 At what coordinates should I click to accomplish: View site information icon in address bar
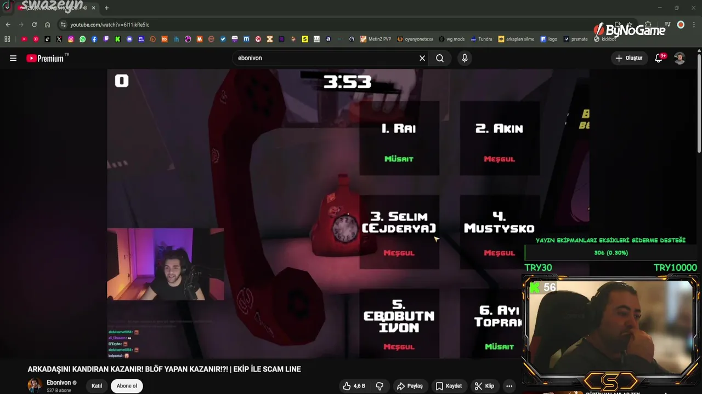click(64, 25)
